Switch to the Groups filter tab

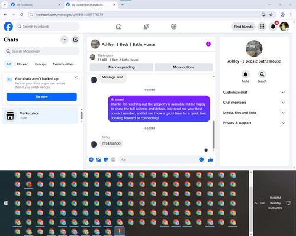point(40,64)
